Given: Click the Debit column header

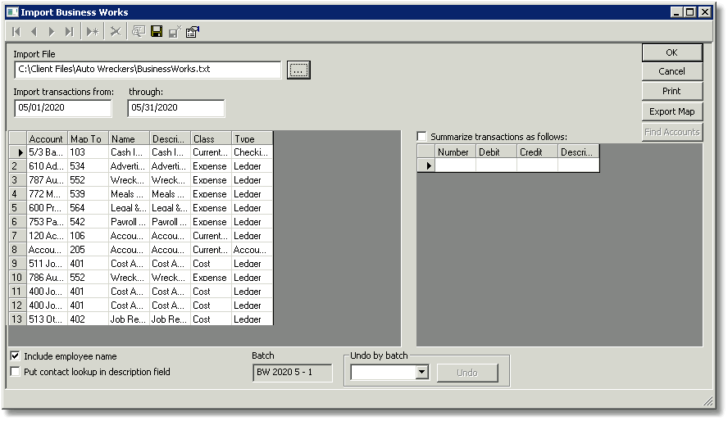Looking at the screenshot, I should [496, 152].
